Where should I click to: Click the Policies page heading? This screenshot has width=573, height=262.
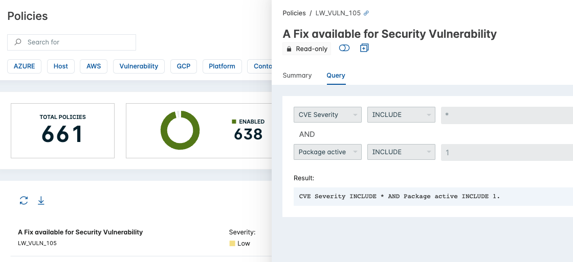[x=28, y=16]
